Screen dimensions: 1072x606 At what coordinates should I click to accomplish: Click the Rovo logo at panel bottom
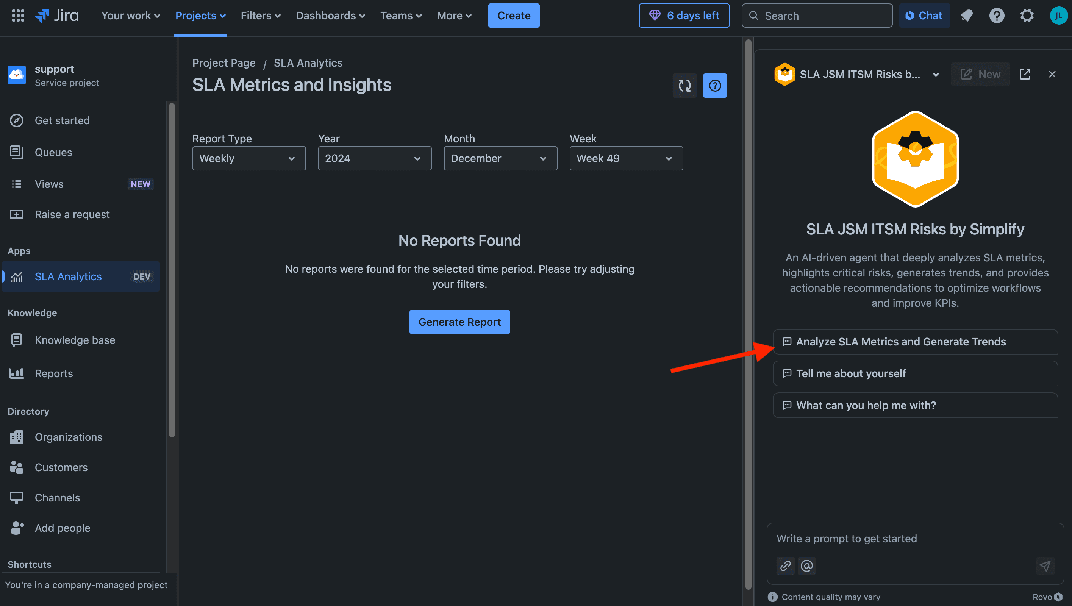1047,597
